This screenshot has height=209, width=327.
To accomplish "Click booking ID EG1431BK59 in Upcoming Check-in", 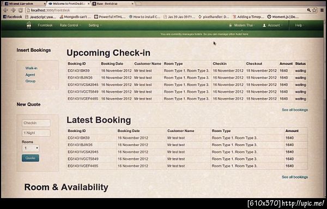I will click(x=78, y=71).
